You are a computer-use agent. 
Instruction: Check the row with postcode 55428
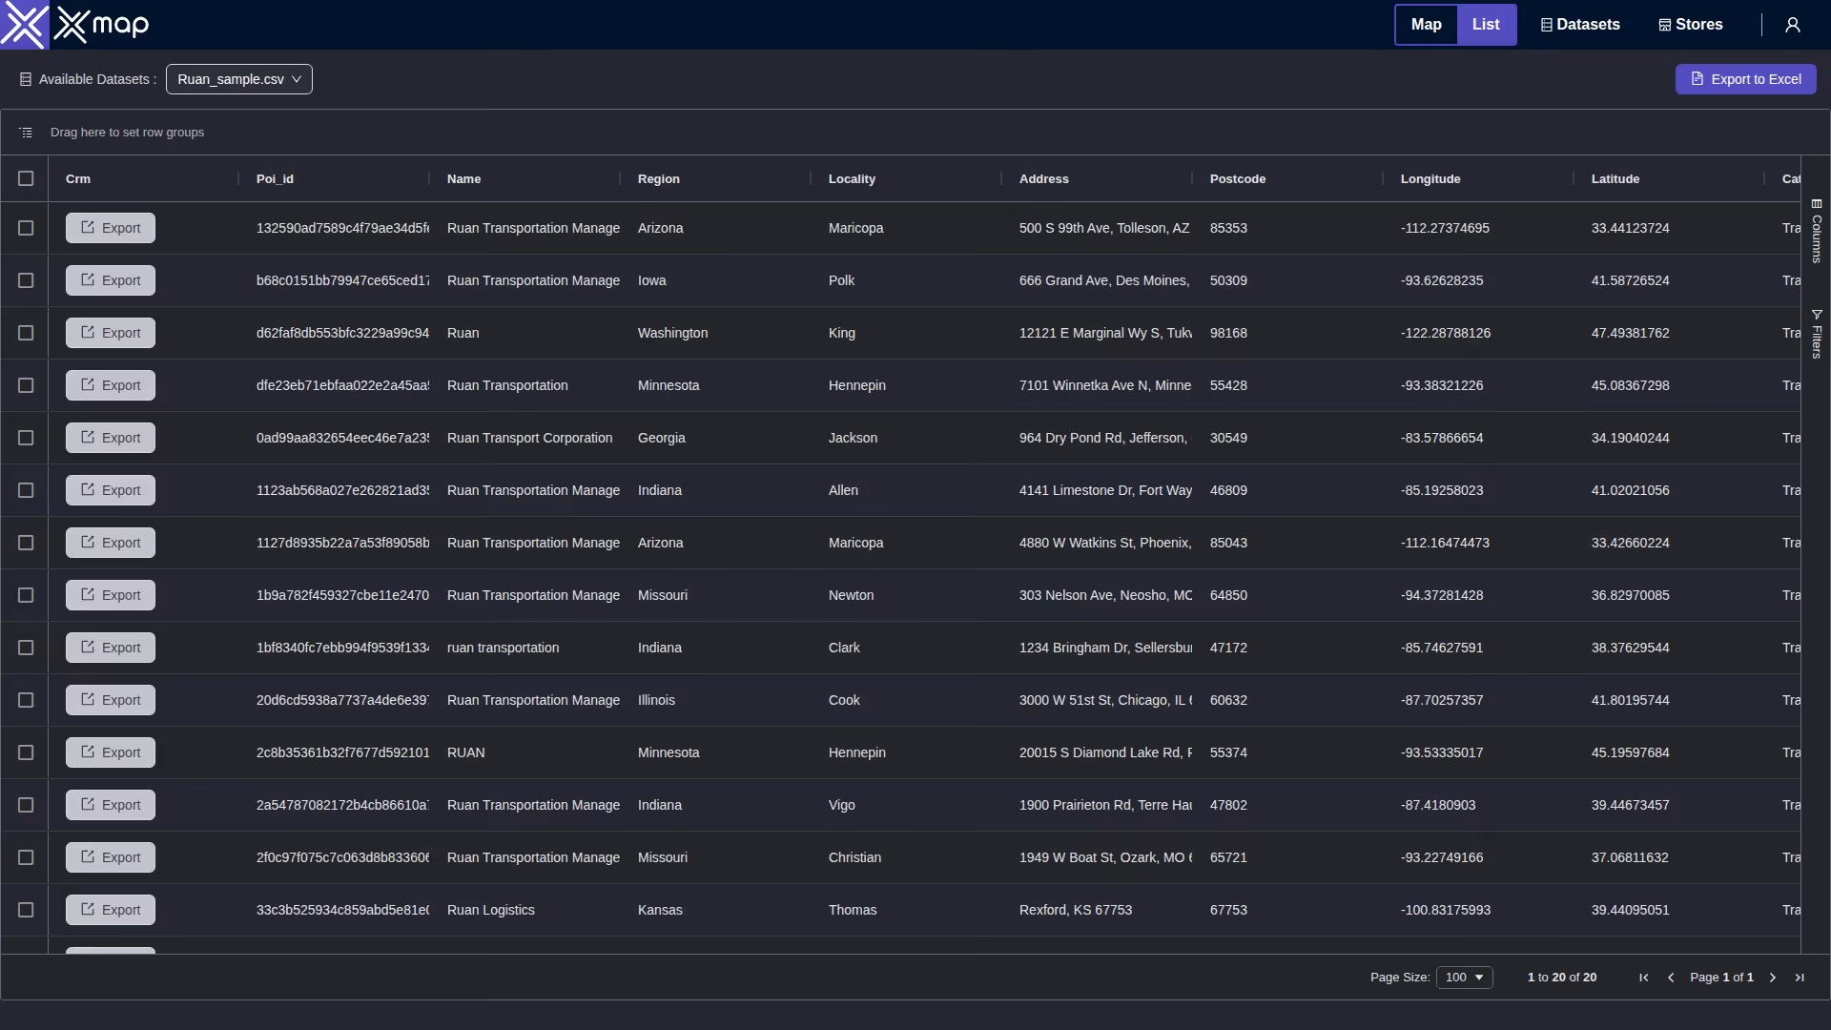click(26, 385)
